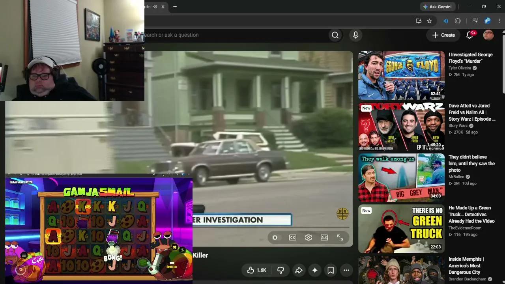Enter fullscreen mode in the player
The image size is (505, 284).
pyautogui.click(x=340, y=237)
